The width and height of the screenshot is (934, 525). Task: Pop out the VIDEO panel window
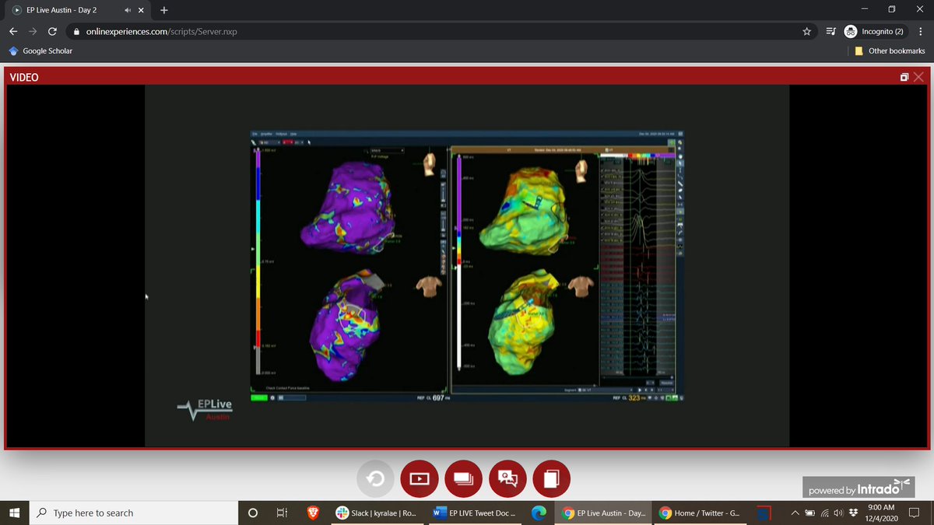[904, 76]
